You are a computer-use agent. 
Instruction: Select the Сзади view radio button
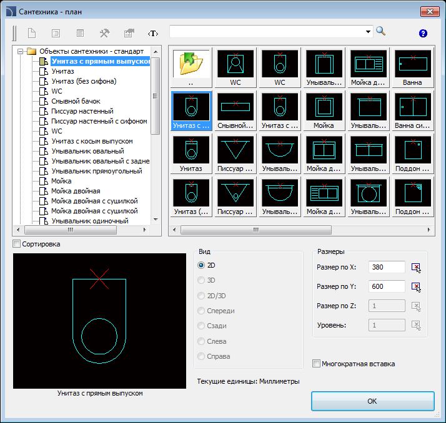[201, 326]
